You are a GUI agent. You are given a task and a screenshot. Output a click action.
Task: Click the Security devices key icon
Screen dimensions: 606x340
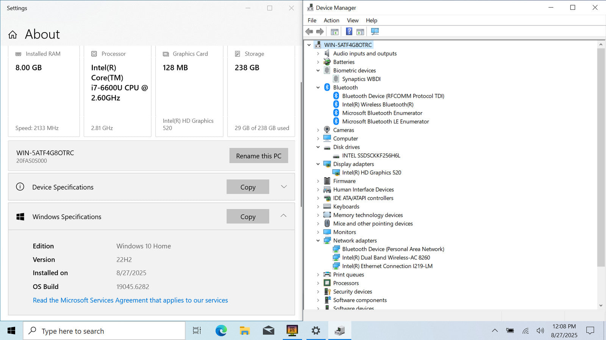pyautogui.click(x=327, y=292)
